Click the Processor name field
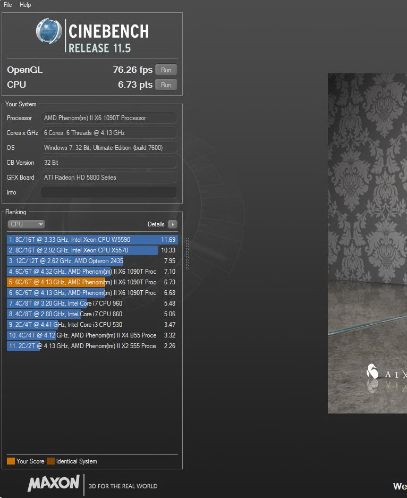This screenshot has width=407, height=498. 109,118
